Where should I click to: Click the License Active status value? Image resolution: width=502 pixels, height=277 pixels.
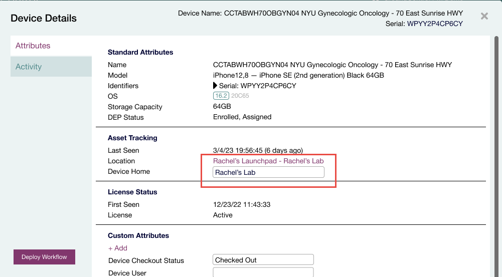(223, 215)
